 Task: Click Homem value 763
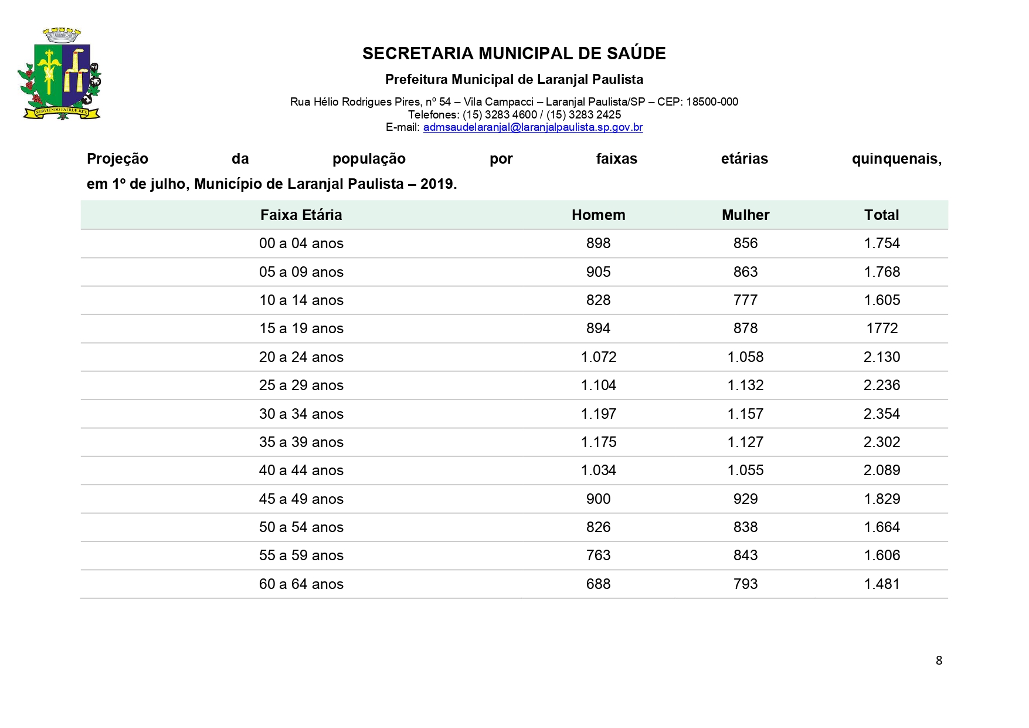[599, 556]
